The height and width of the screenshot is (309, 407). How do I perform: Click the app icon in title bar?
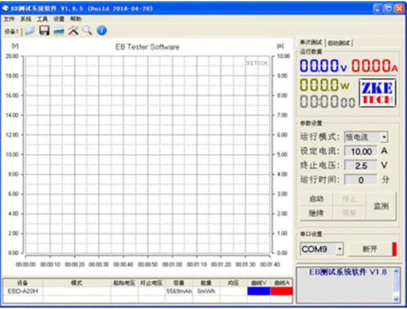(x=5, y=8)
